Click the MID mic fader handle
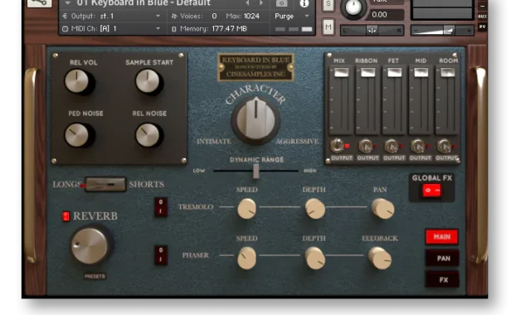This screenshot has width=511, height=315. click(421, 73)
